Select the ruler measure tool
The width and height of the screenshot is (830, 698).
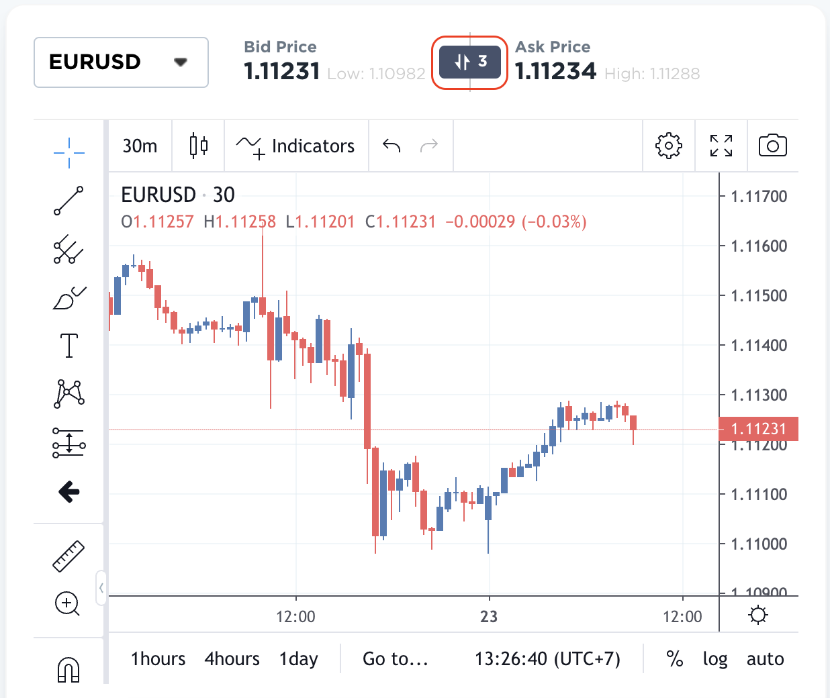(x=68, y=556)
